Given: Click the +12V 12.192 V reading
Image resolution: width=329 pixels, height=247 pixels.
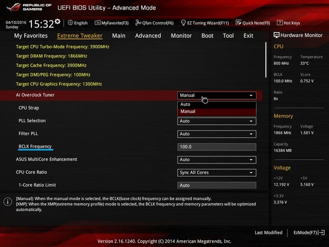Looking at the screenshot, I should tap(281, 185).
